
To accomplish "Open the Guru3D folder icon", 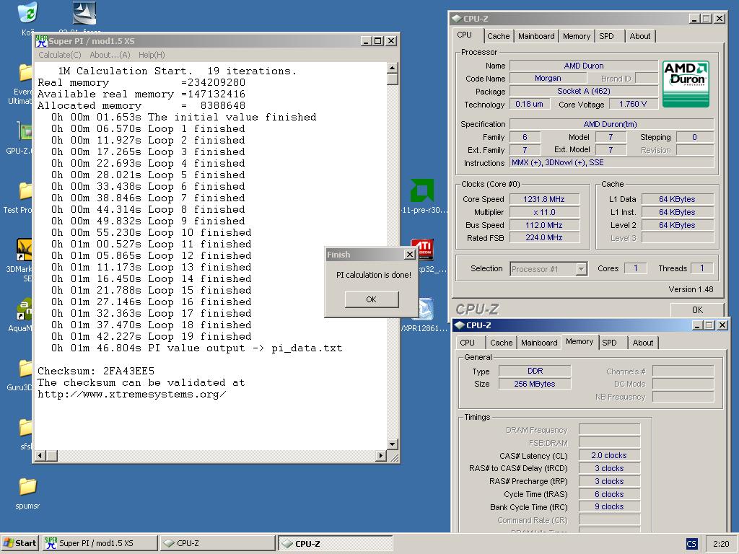I will coord(25,369).
